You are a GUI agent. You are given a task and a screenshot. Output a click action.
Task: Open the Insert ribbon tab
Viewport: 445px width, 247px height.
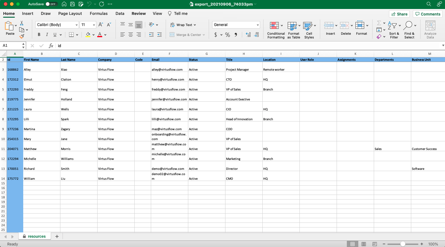pos(28,14)
